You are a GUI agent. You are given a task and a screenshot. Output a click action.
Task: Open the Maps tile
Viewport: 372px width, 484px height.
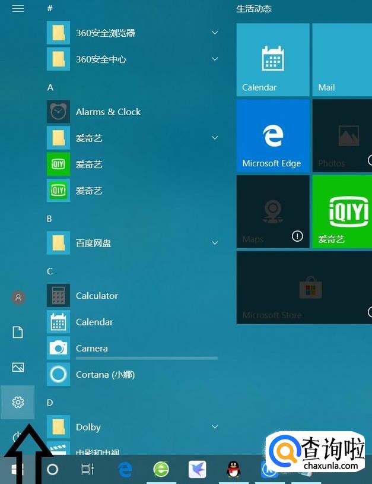pyautogui.click(x=273, y=211)
